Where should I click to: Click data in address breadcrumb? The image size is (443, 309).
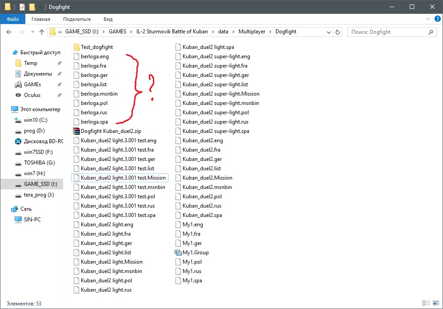pos(223,32)
